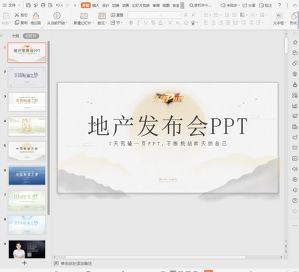Screen dimensions: 299x272
Task: Click the Copy (复制) button
Action: [x=21, y=22]
